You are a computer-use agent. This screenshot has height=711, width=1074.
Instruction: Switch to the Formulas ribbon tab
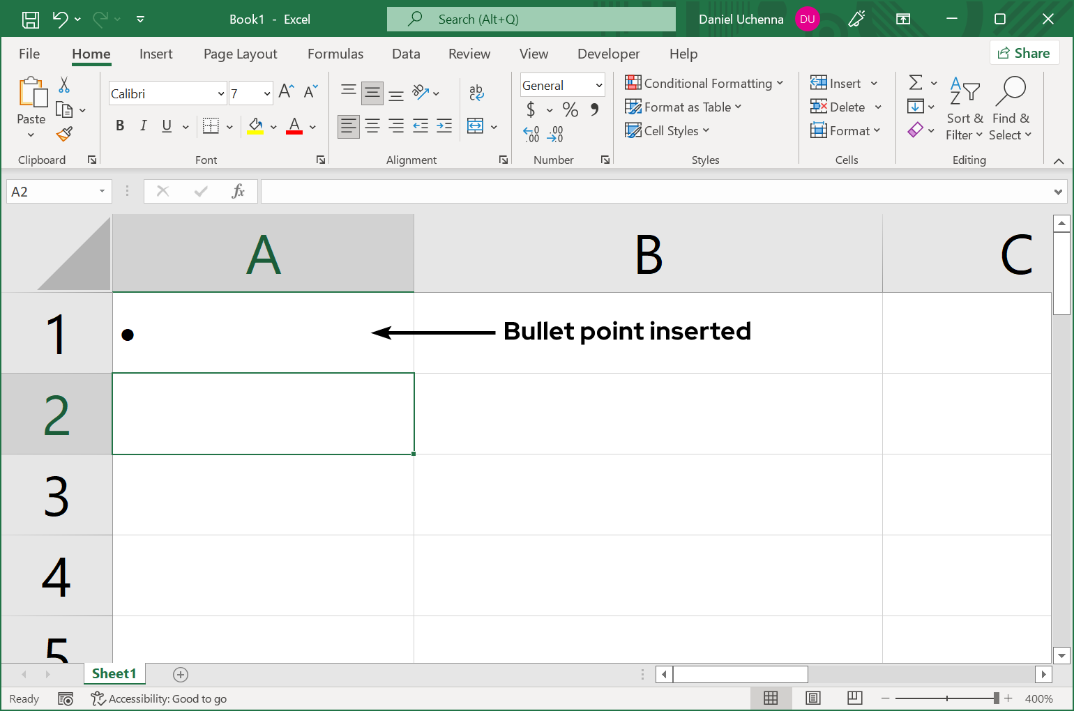(335, 54)
